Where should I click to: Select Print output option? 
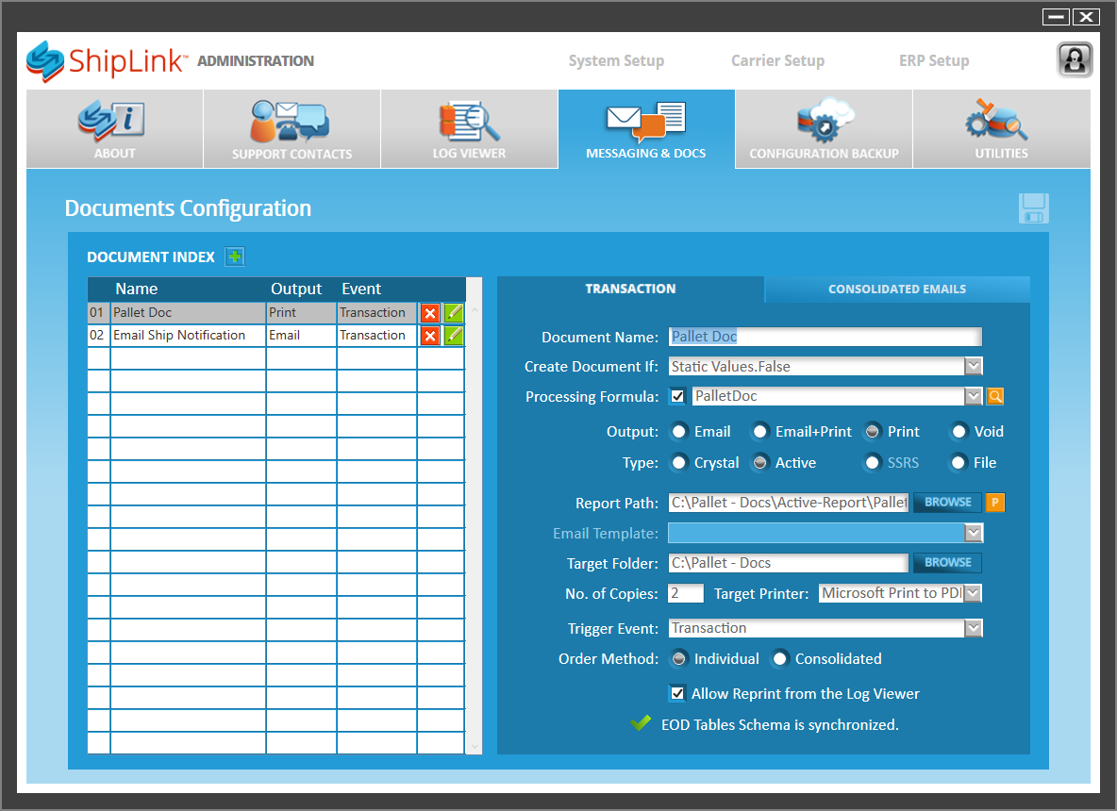tap(872, 432)
